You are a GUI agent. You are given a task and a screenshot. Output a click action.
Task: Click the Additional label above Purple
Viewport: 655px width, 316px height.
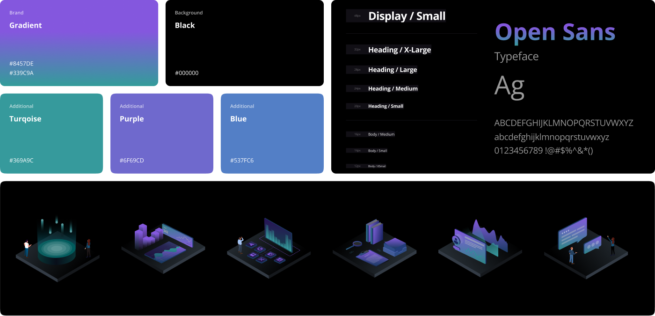(x=132, y=106)
